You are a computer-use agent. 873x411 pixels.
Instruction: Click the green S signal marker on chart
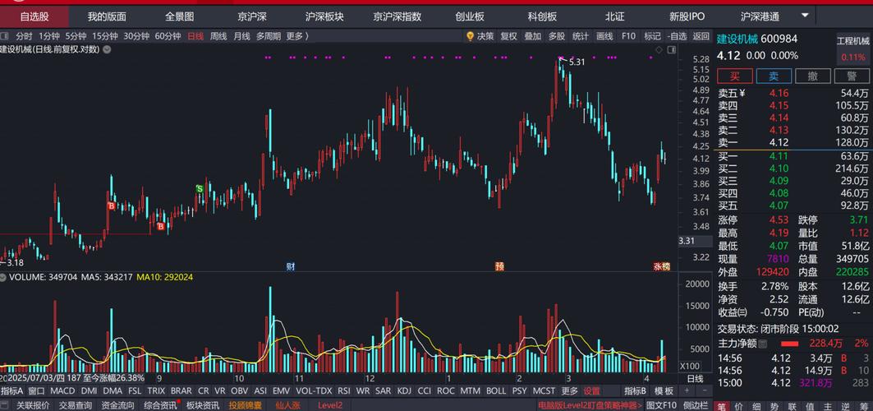(200, 189)
